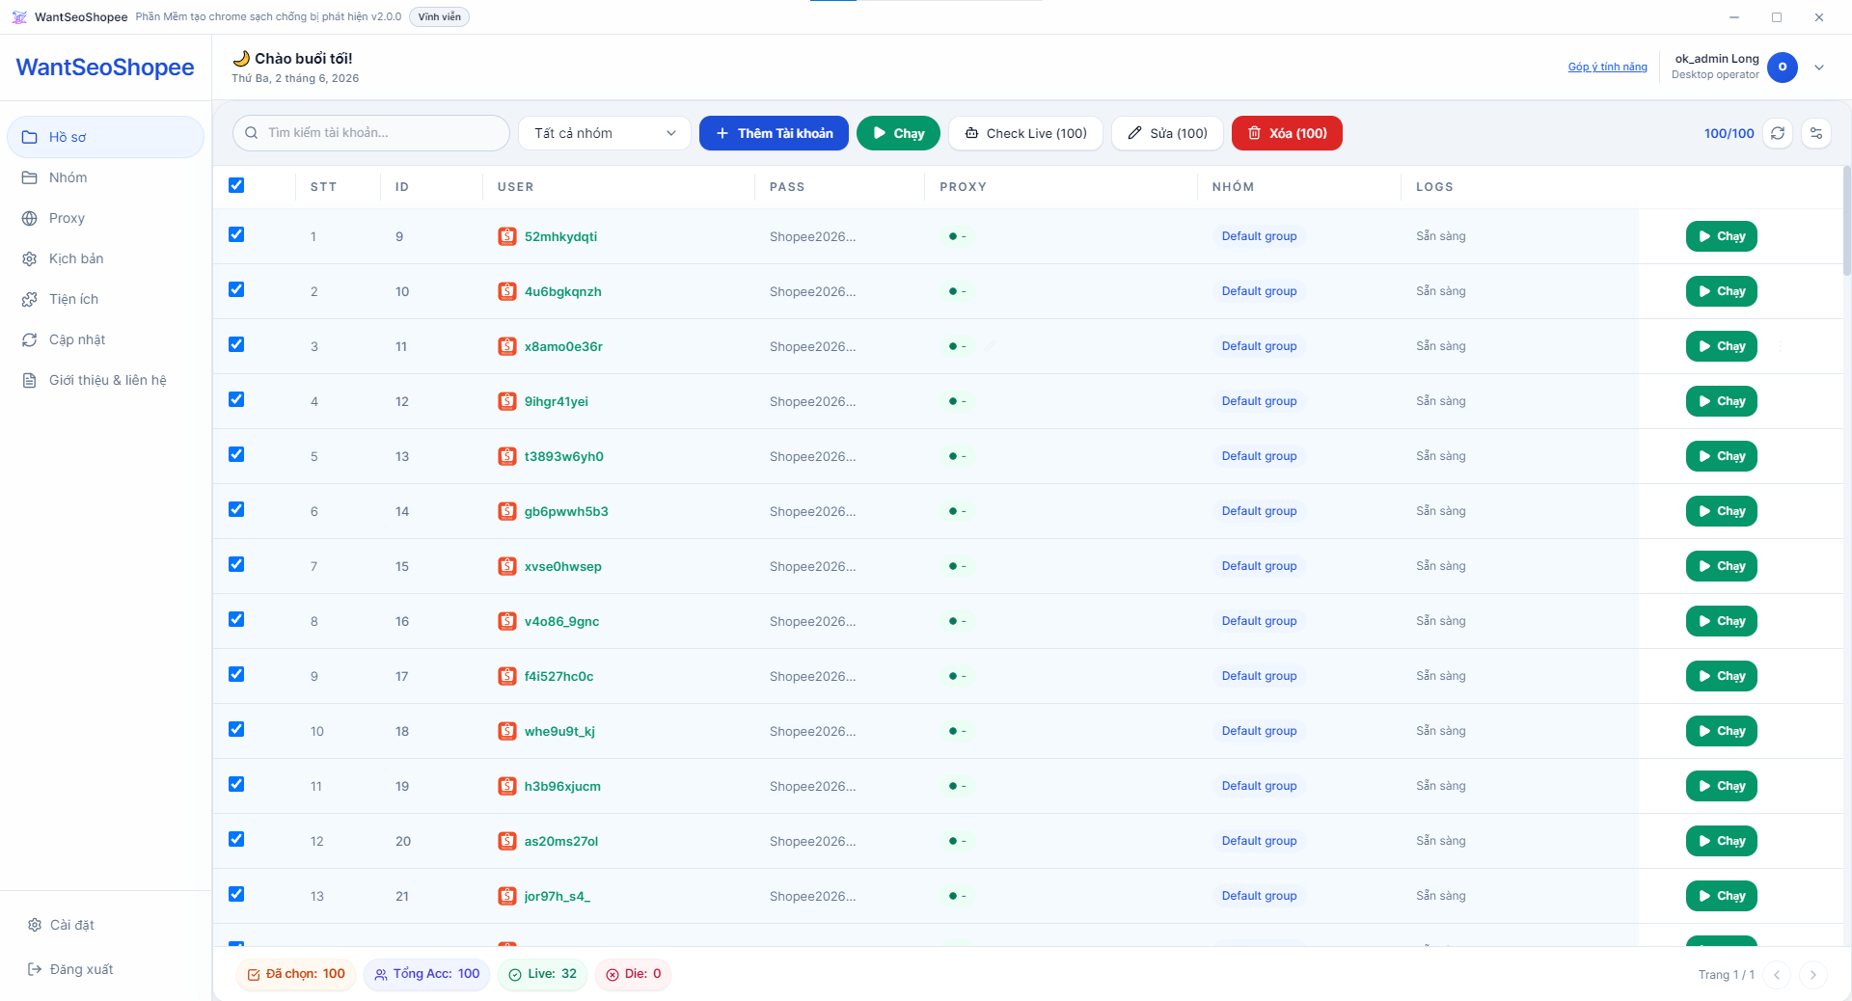
Task: Click the Shopee icon beside xvse0hwsep
Action: [x=507, y=566]
